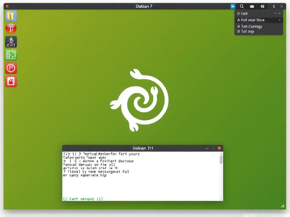Open the green text editor dock icon
Screen dimensions: 290x217
(x=11, y=55)
